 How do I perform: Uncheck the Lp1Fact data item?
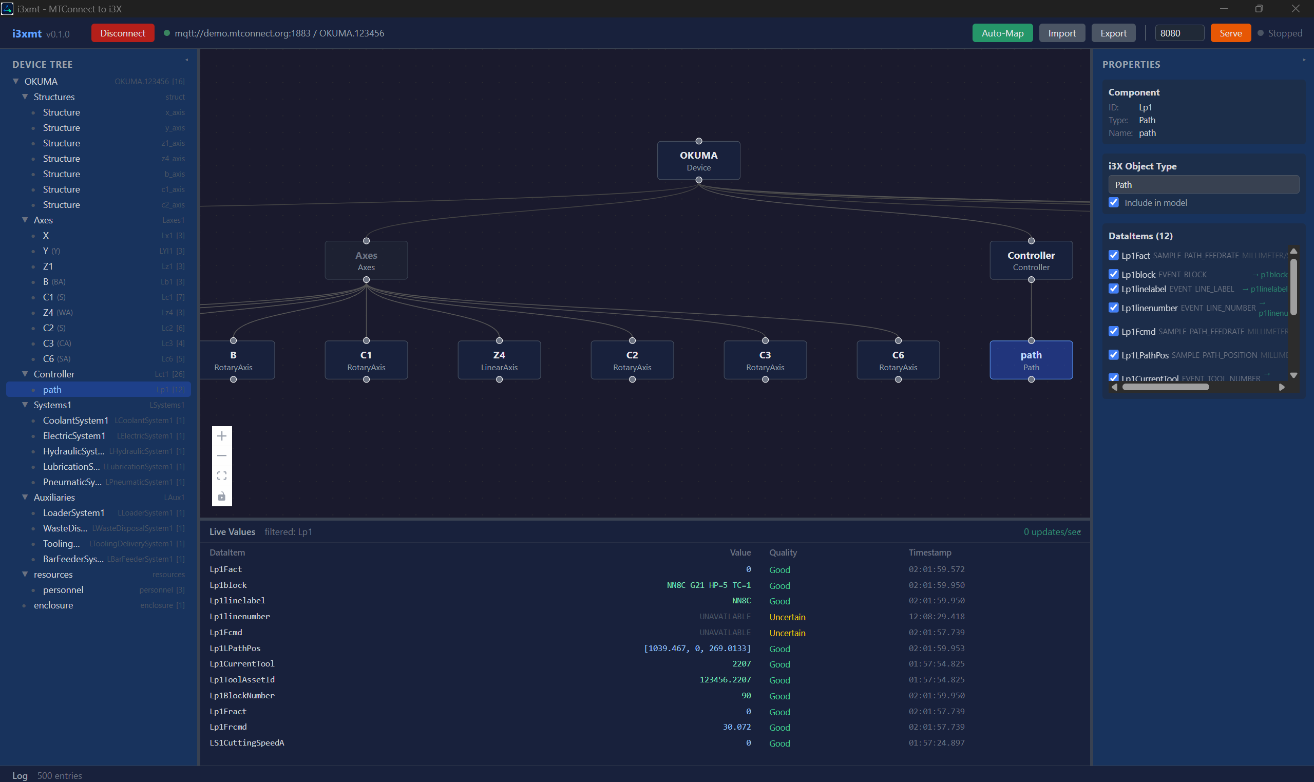1113,255
